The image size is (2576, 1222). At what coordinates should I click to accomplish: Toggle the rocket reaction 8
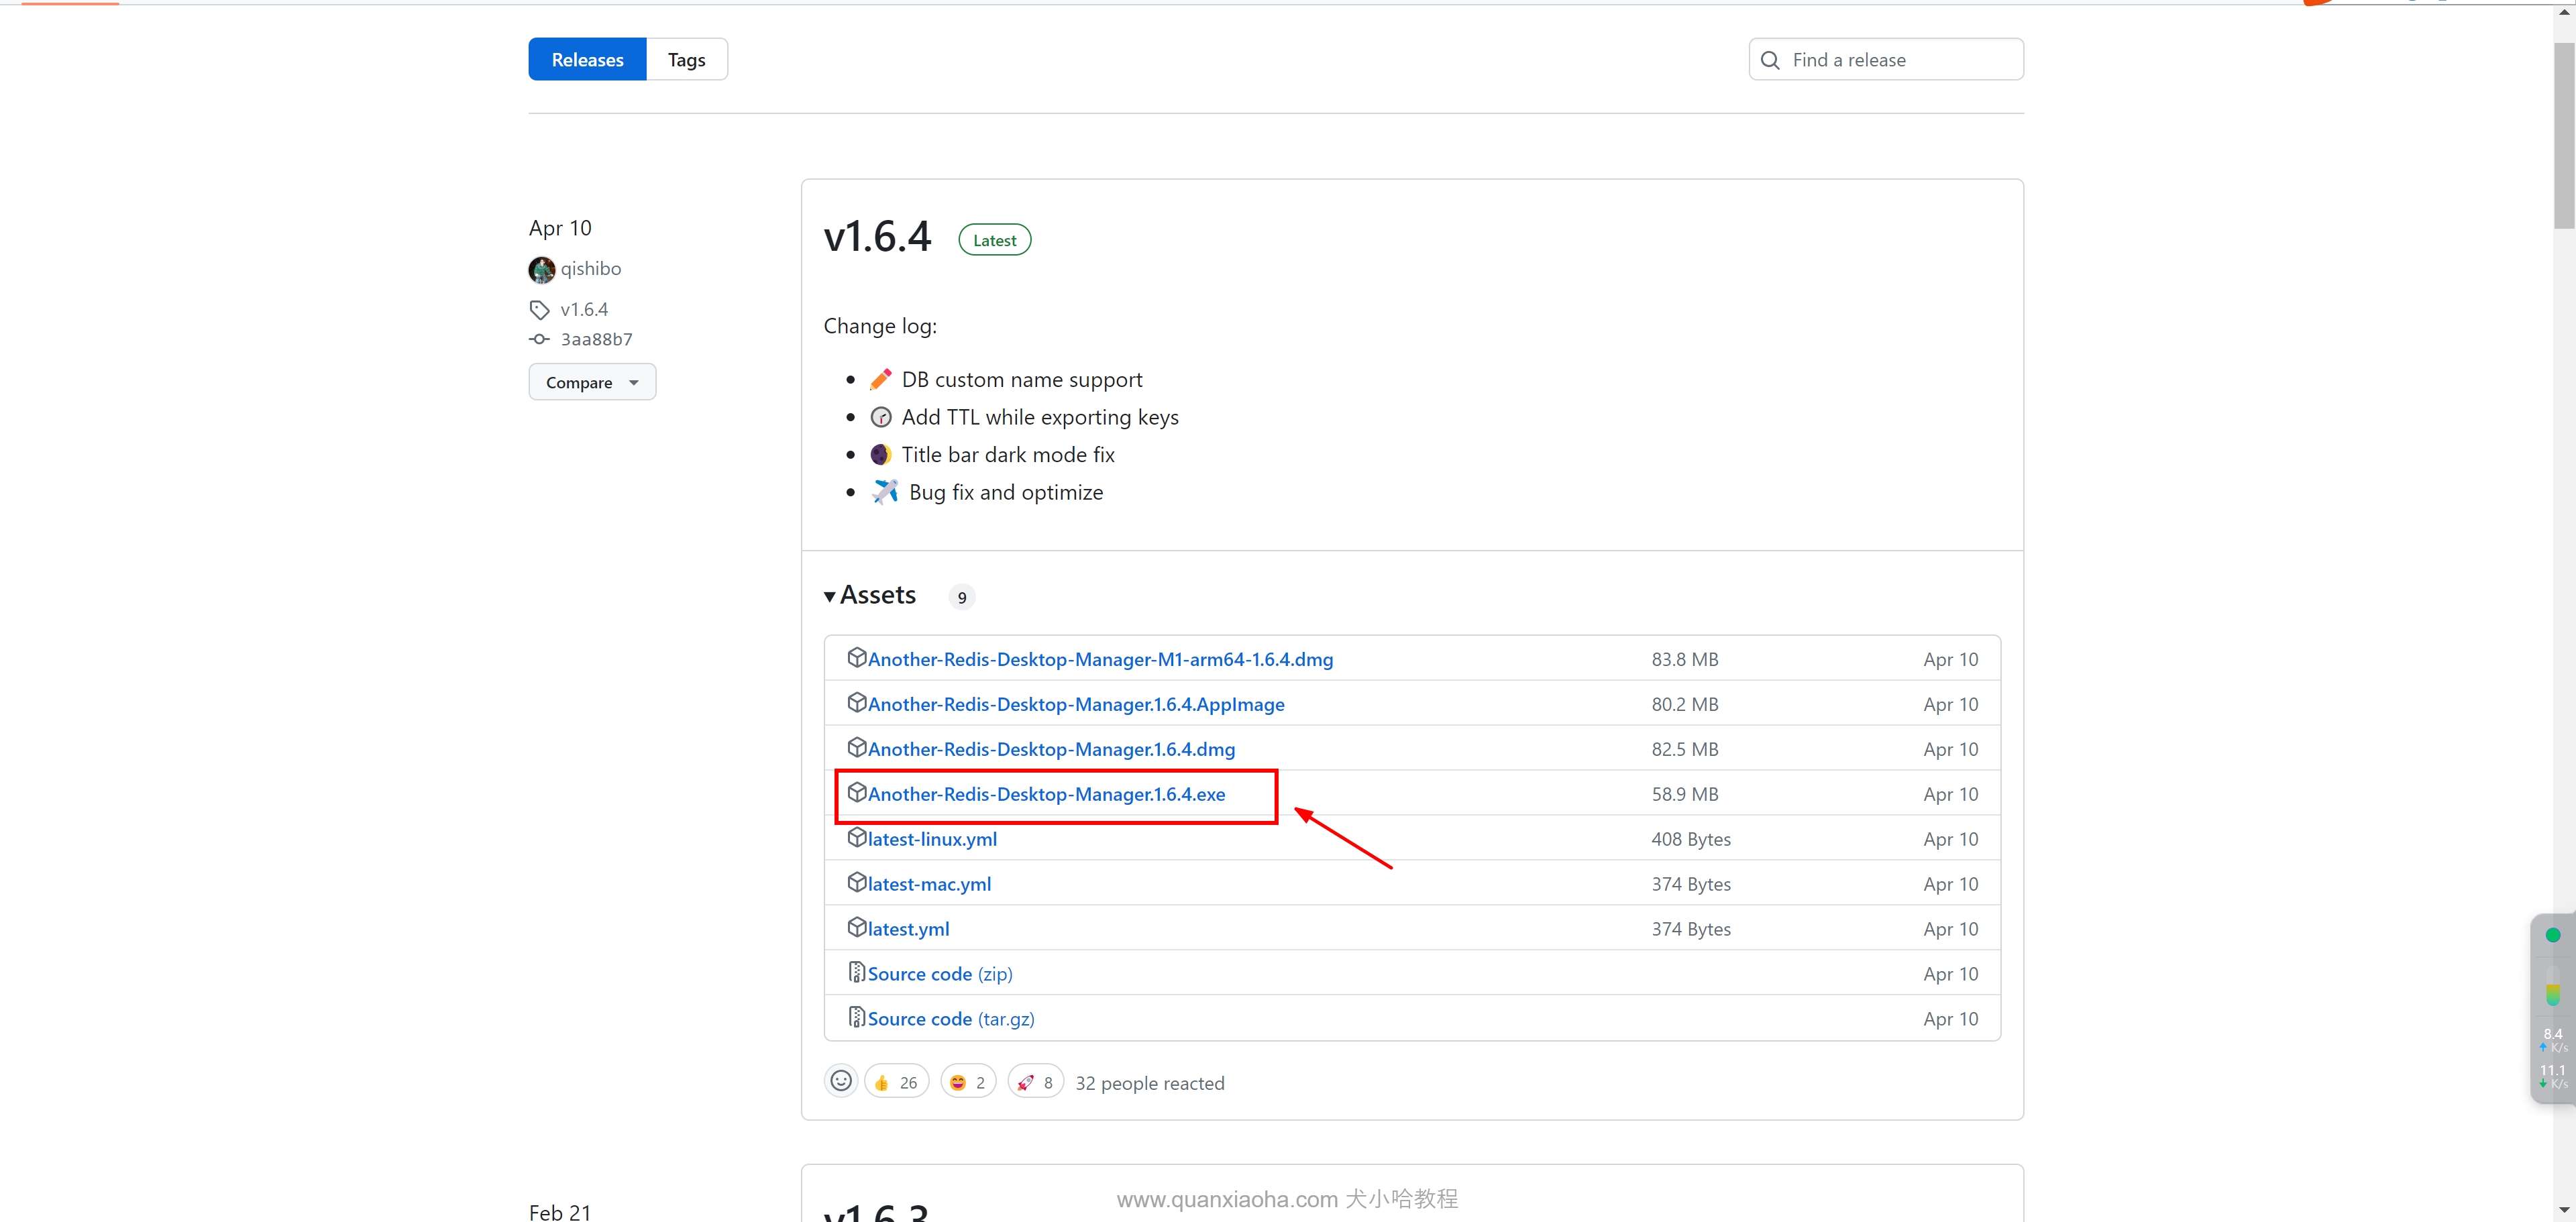pyautogui.click(x=1035, y=1082)
